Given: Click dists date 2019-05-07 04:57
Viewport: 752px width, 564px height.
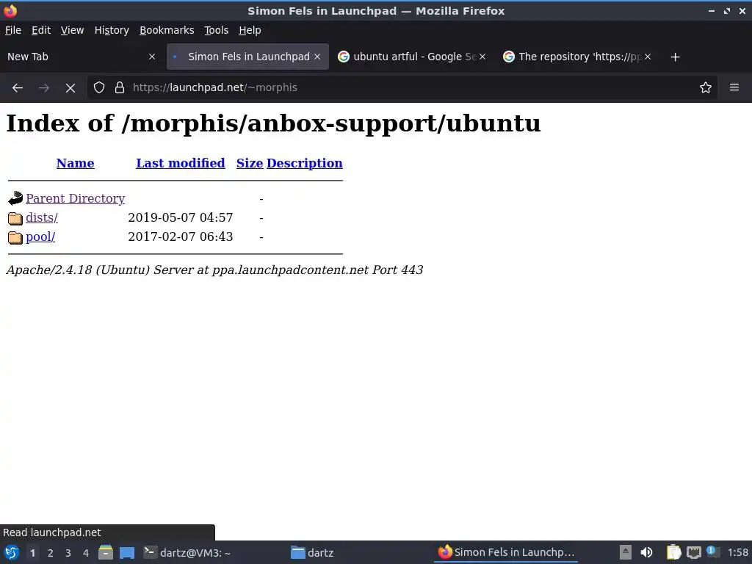Looking at the screenshot, I should pyautogui.click(x=181, y=217).
